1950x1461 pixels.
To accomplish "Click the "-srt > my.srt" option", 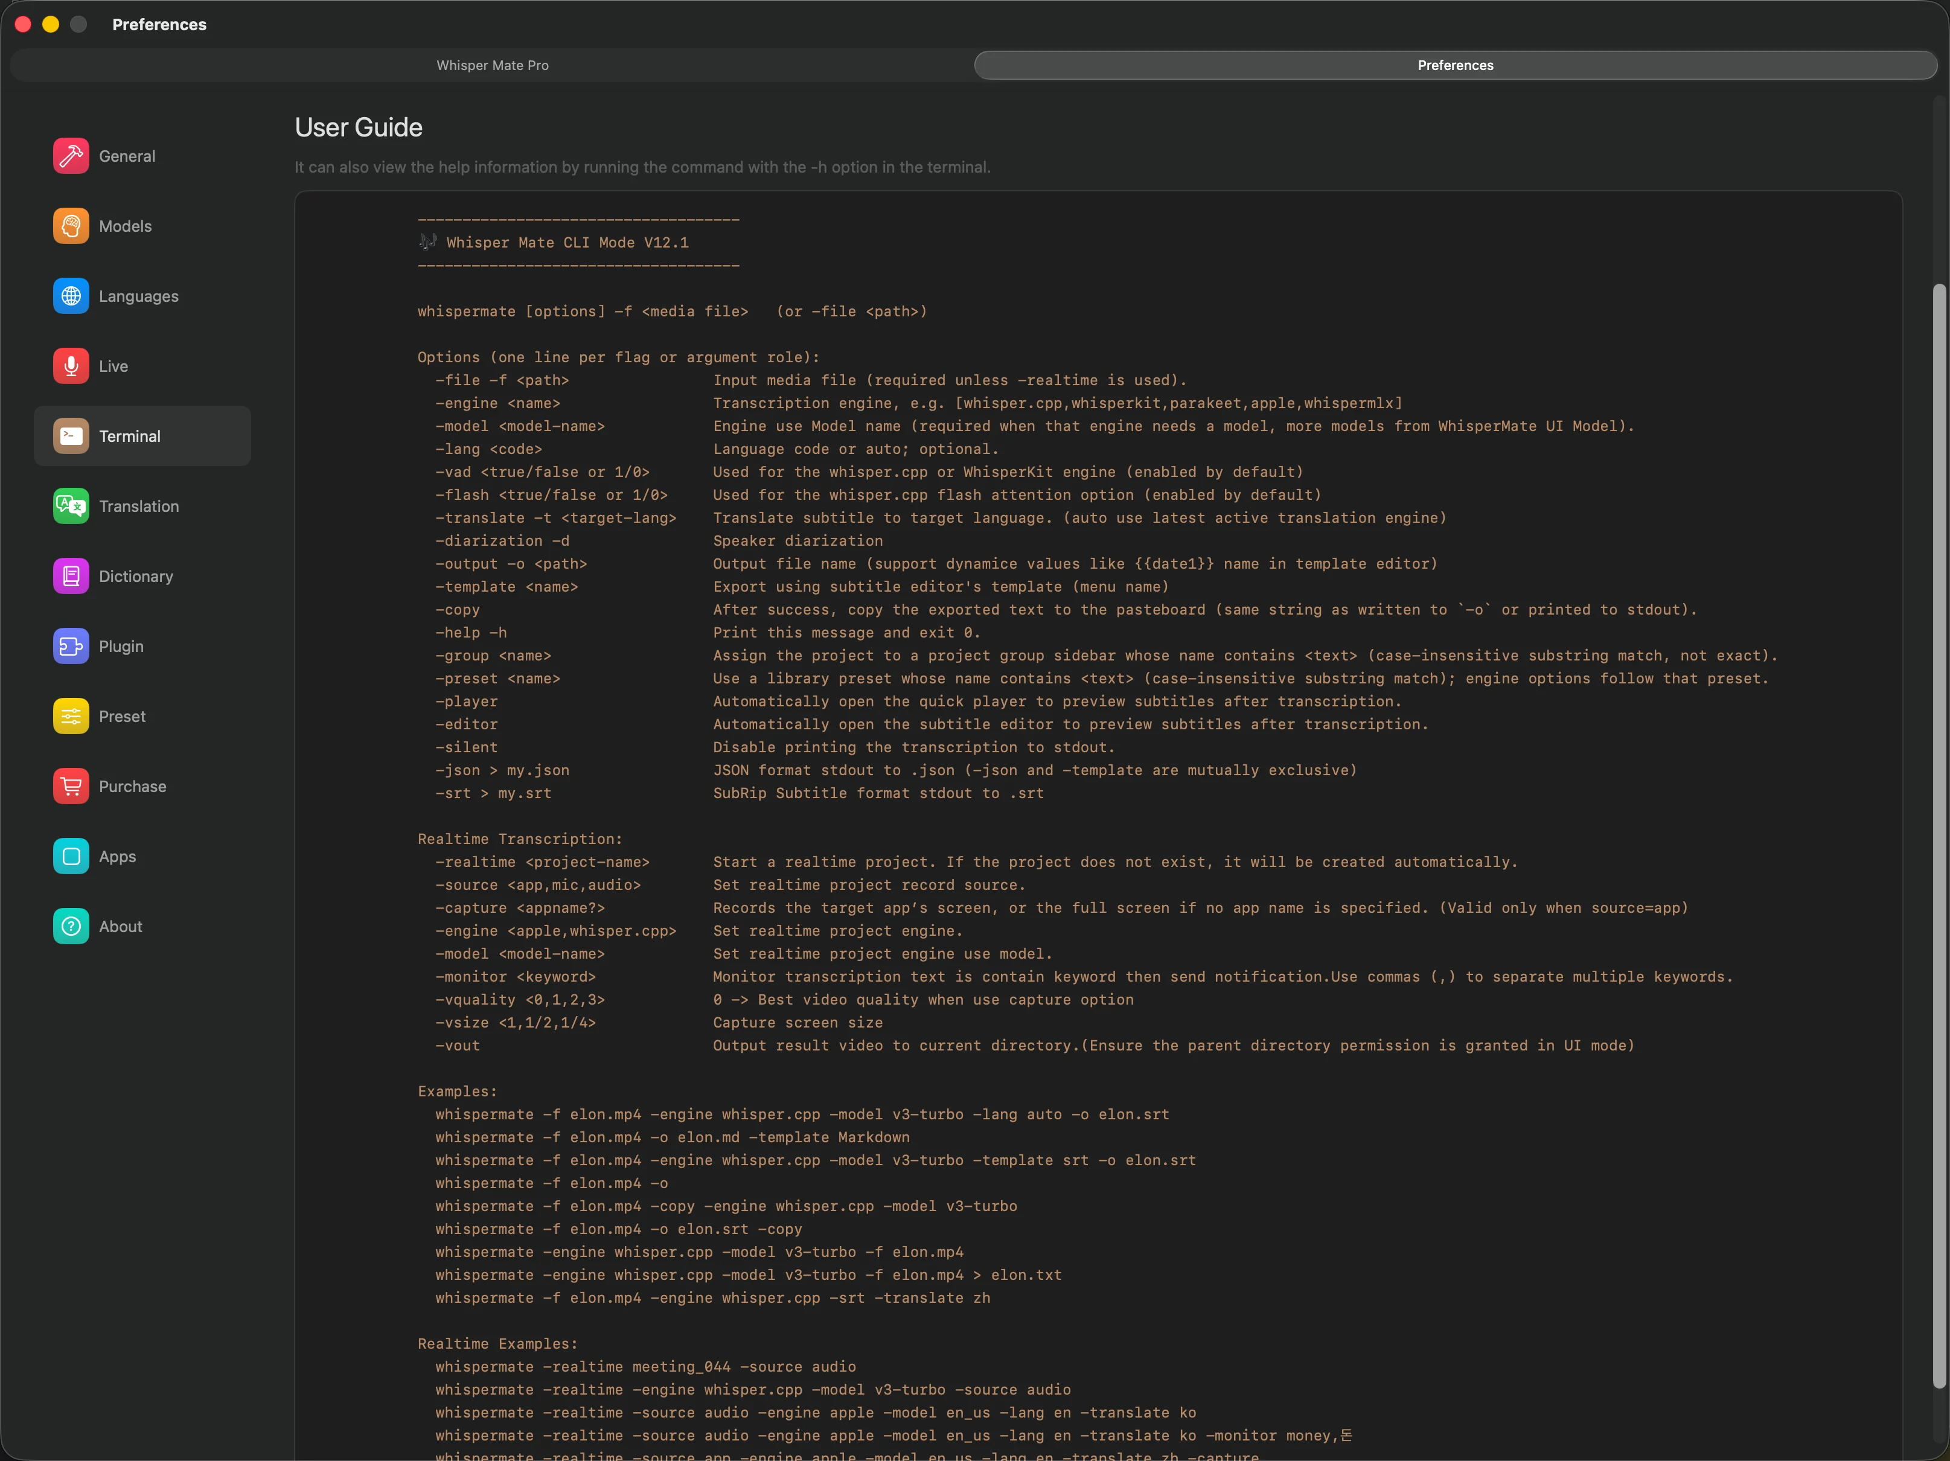I will [494, 793].
